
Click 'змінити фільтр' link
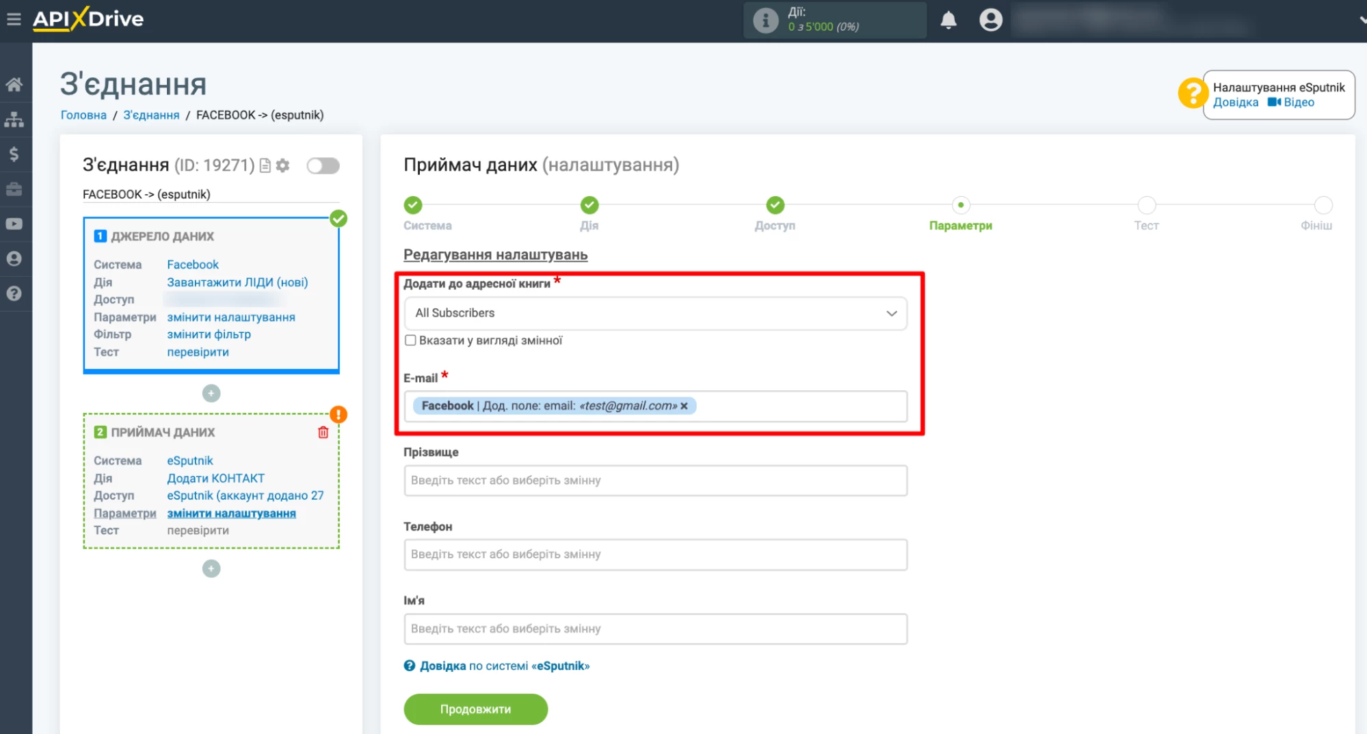(209, 334)
